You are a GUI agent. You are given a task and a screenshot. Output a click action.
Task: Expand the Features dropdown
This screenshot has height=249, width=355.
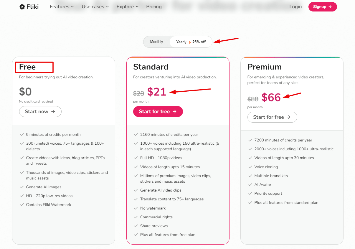61,6
